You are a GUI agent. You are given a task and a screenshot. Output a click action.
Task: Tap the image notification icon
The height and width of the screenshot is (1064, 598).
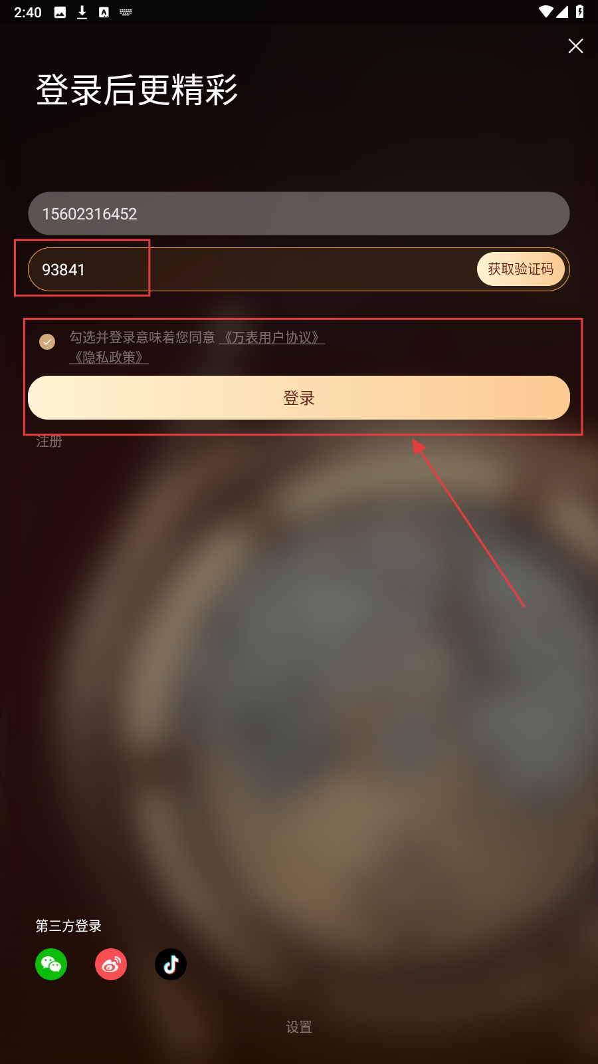(x=60, y=12)
